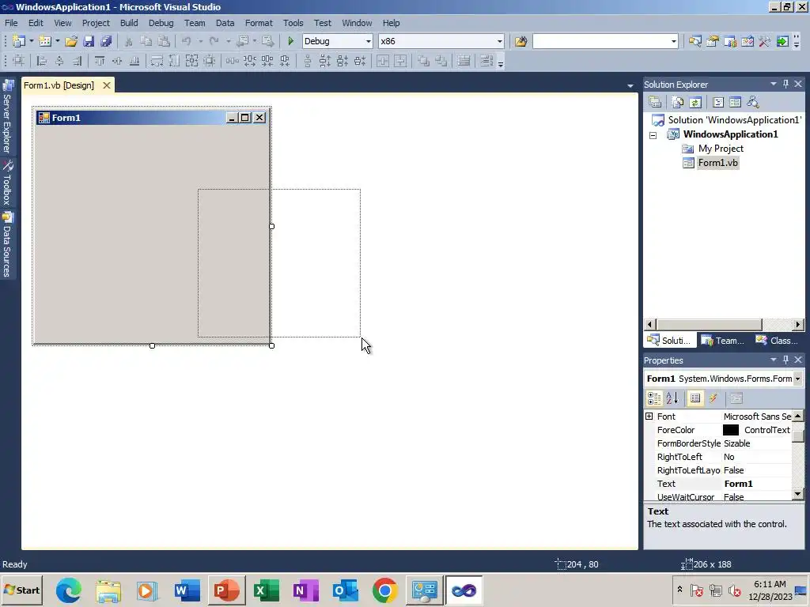Open the File menu
This screenshot has width=810, height=607.
click(11, 23)
